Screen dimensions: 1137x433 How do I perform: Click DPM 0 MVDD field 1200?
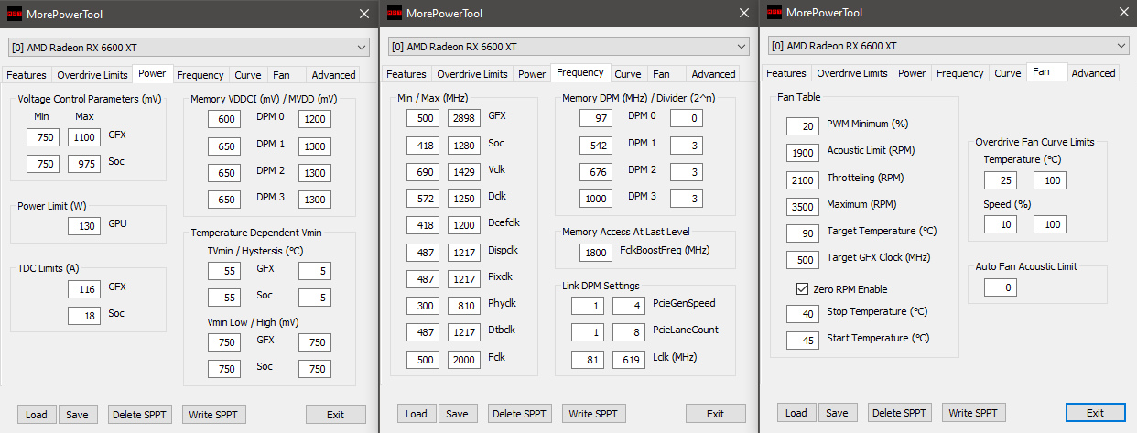point(315,119)
